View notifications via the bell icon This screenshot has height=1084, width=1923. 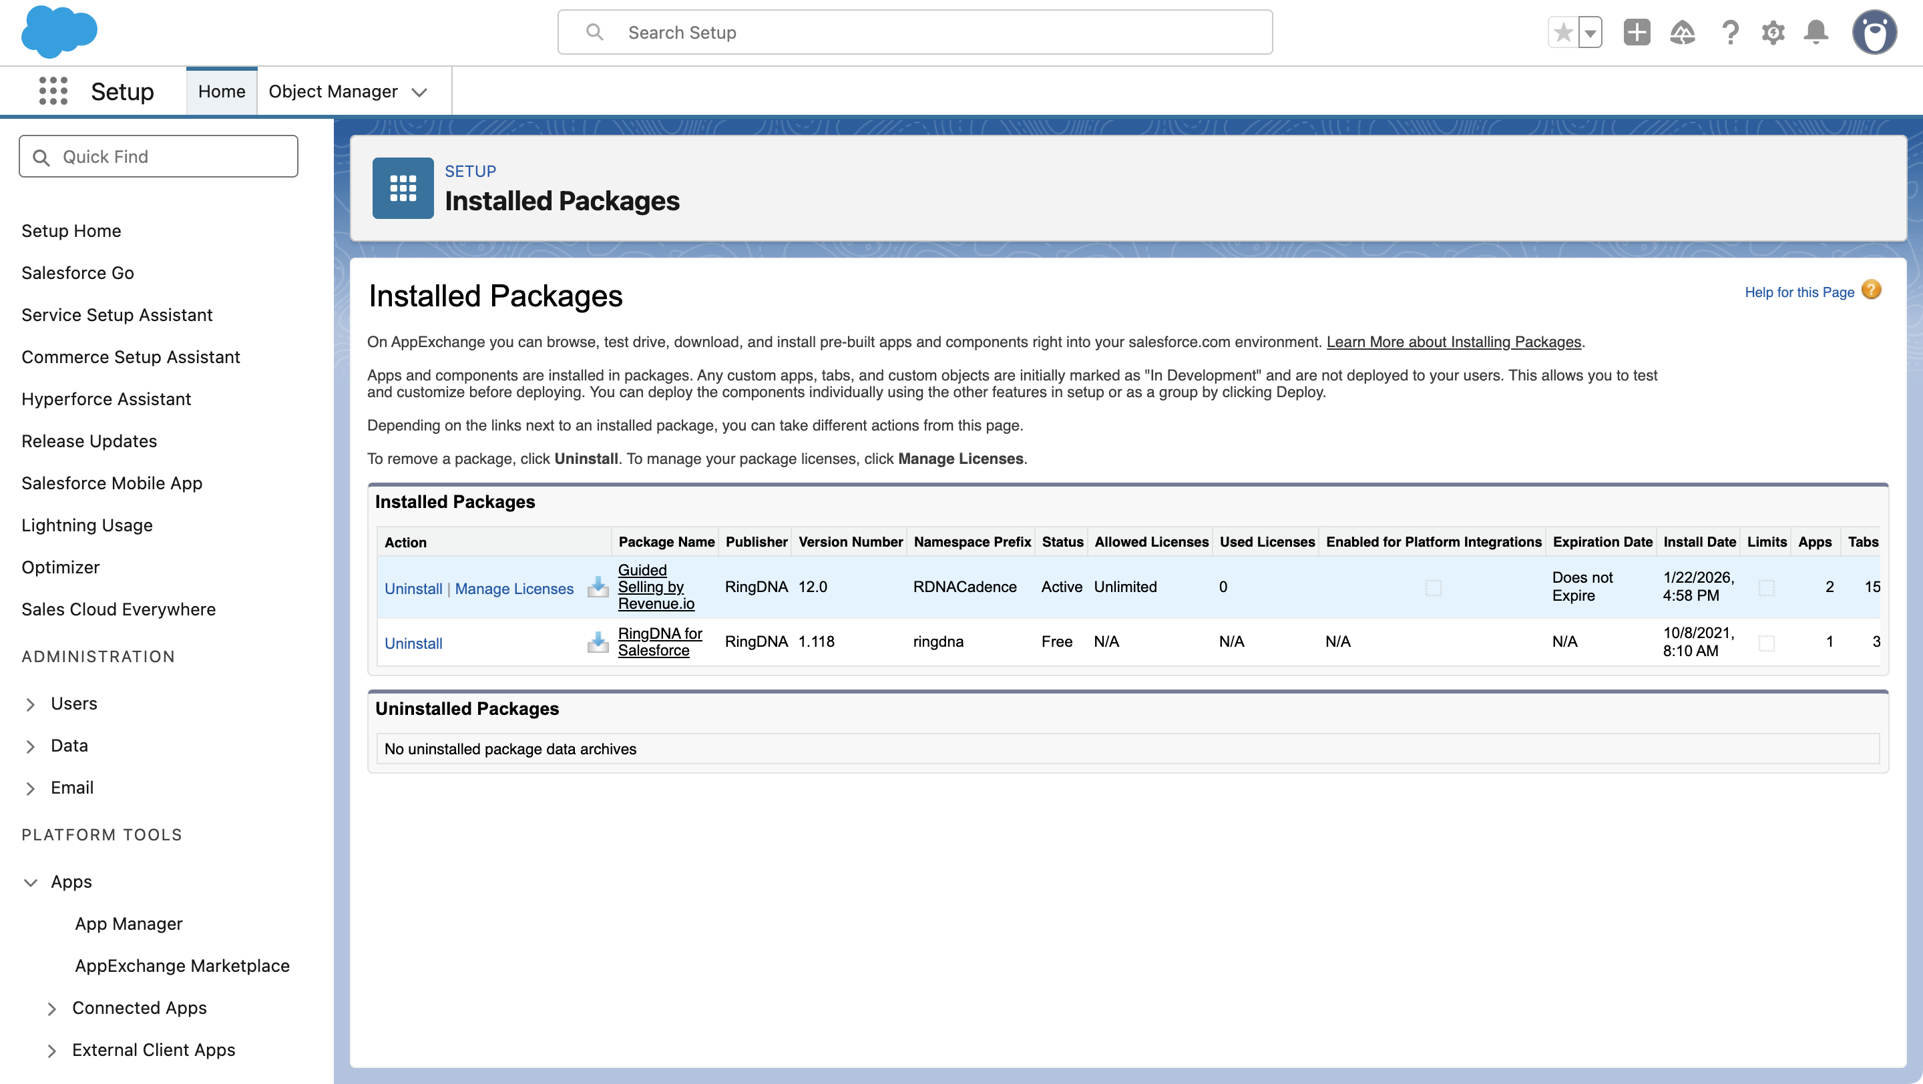point(1817,32)
